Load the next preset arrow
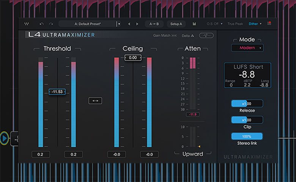The height and width of the screenshot is (182, 296). pyautogui.click(x=137, y=24)
